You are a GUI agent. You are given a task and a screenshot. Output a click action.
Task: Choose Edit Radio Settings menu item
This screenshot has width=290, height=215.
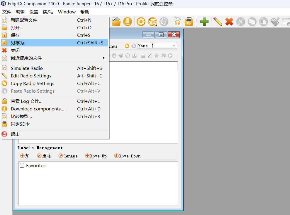(55, 76)
